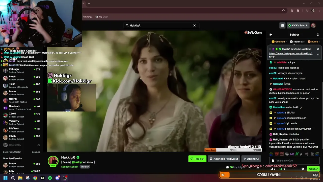Clear the HakkigR search with the X icon
323x182 pixels.
pos(194,26)
